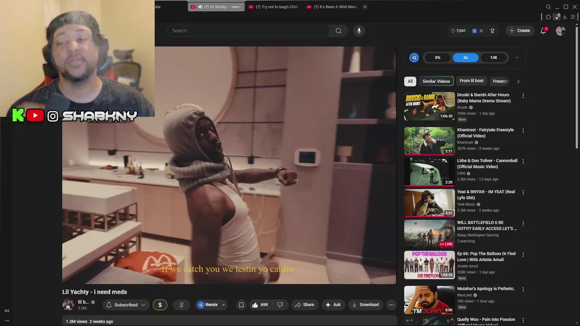Click the vidIQ trophy icon
Viewport: 580px width, 326px height.
pos(492,31)
